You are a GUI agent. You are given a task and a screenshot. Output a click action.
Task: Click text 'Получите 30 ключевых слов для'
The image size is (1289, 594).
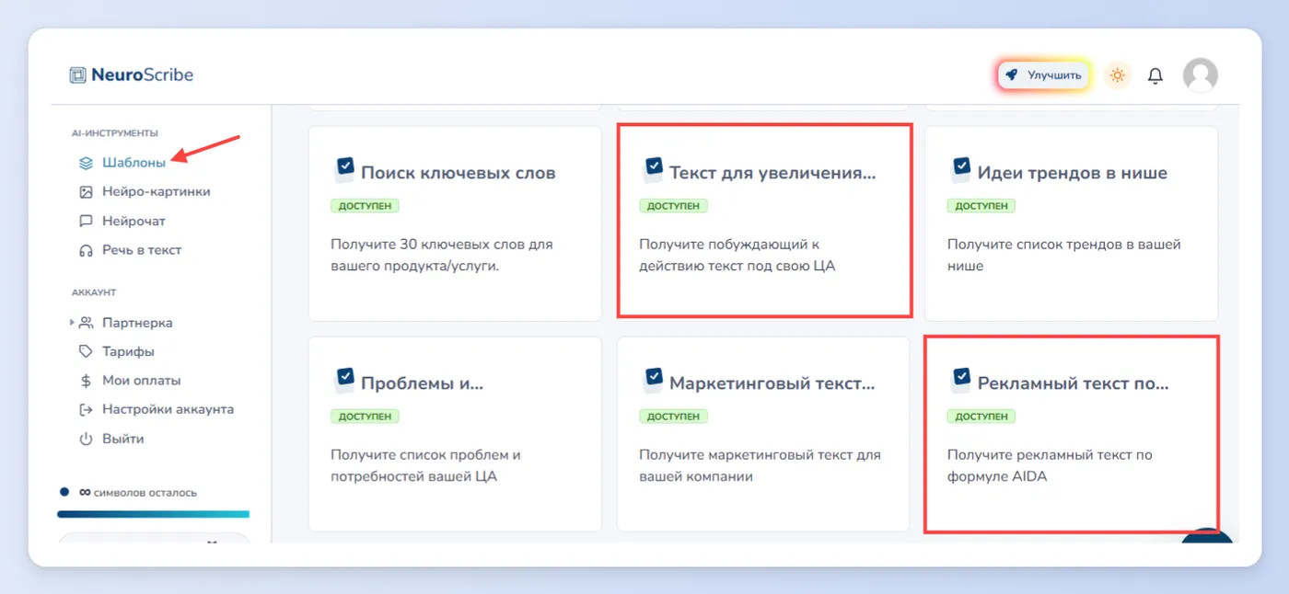pyautogui.click(x=441, y=245)
